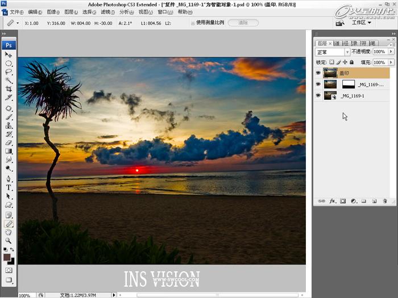Toggle lock transparent pixels
The width and height of the screenshot is (398, 298).
(x=331, y=62)
